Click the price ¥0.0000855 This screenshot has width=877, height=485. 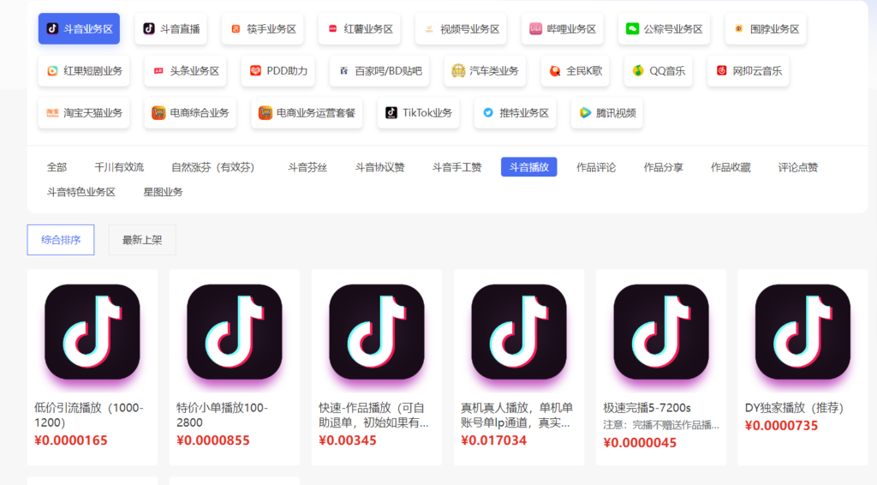click(213, 440)
